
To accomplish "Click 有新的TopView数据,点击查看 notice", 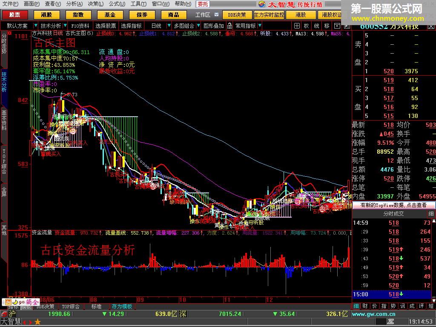I will tap(393, 205).
